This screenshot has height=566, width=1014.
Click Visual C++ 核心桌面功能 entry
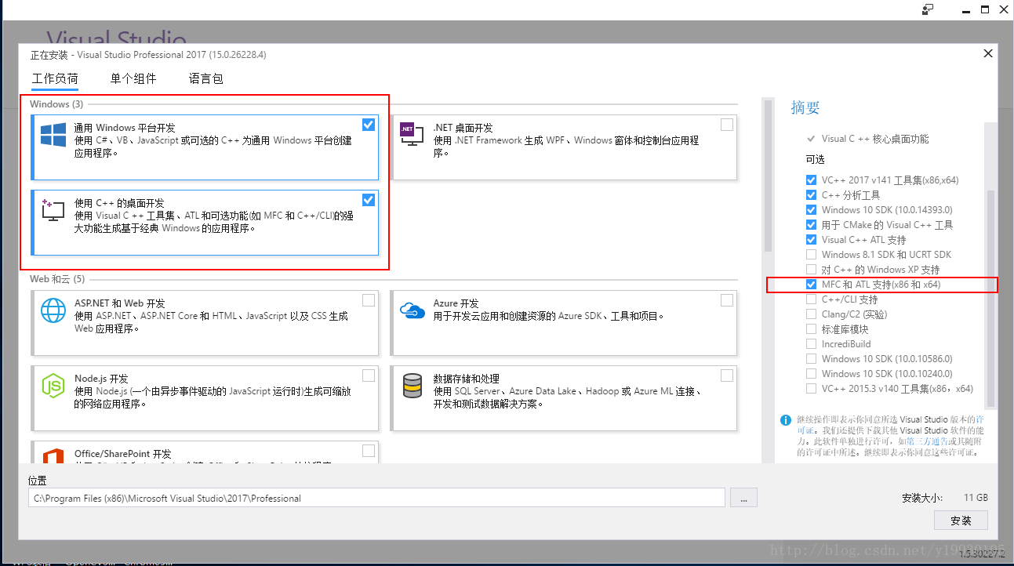tap(875, 139)
